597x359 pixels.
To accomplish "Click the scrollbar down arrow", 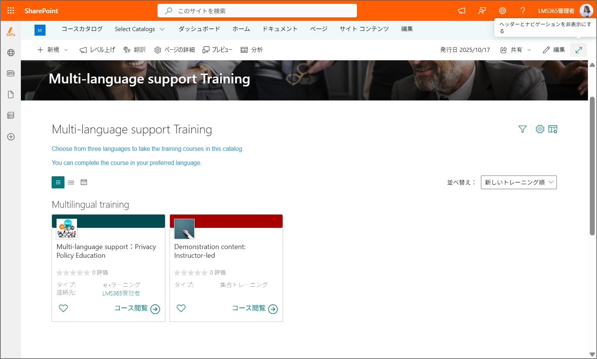I will (x=592, y=354).
